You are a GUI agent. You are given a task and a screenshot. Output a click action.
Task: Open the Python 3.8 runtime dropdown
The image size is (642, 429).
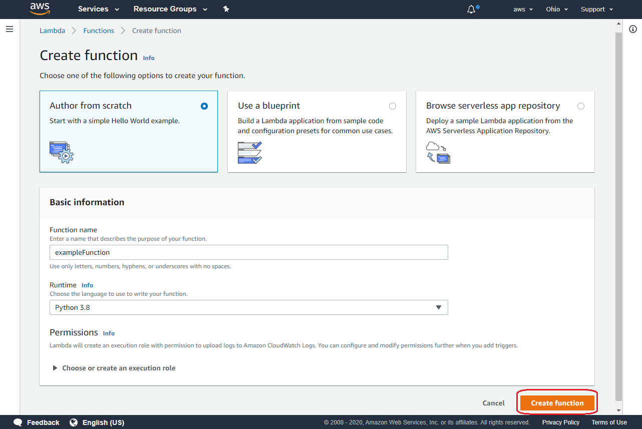pyautogui.click(x=248, y=307)
